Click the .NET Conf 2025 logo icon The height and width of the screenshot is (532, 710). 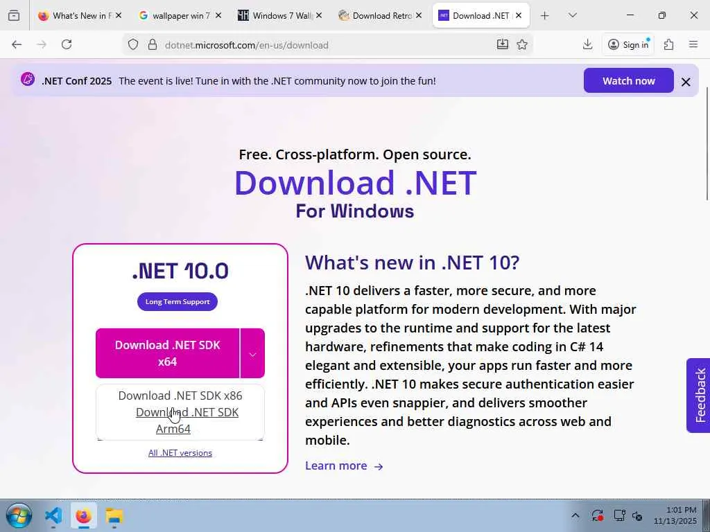click(x=28, y=79)
